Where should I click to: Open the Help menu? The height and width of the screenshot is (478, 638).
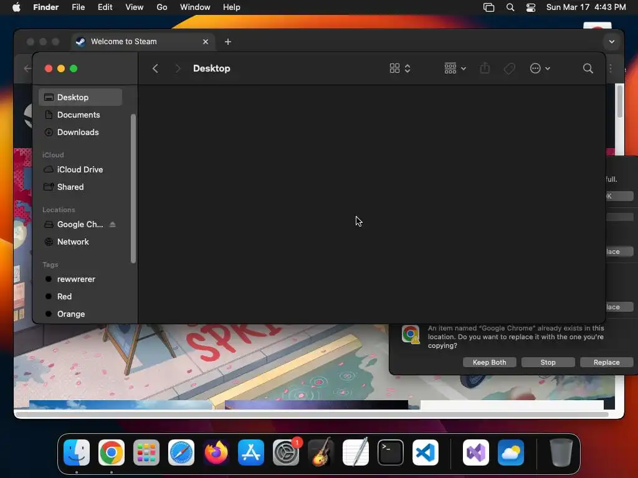pos(232,7)
